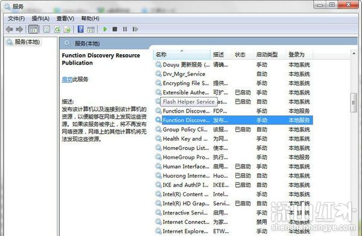Image resolution: width=362 pixels, height=236 pixels.
Task: Click 已启动 status of Huorong Interne...
Action: 243,176
